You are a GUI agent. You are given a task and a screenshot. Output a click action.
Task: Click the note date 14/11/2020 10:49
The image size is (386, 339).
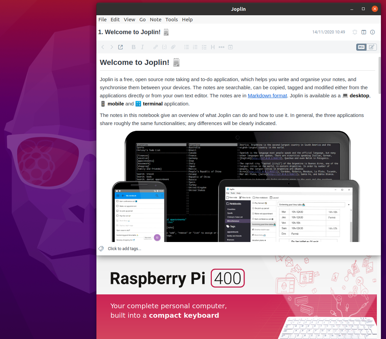point(328,32)
